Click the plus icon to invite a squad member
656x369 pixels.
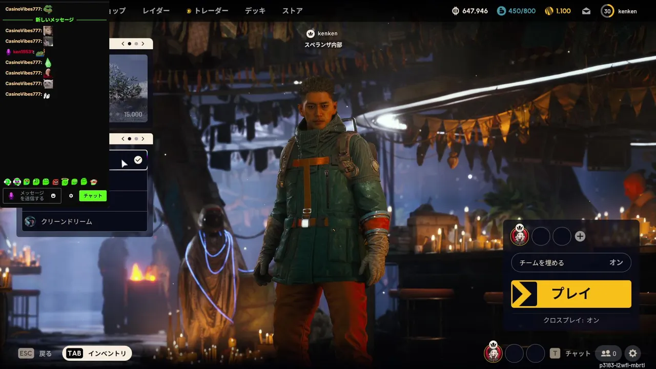[x=580, y=236]
